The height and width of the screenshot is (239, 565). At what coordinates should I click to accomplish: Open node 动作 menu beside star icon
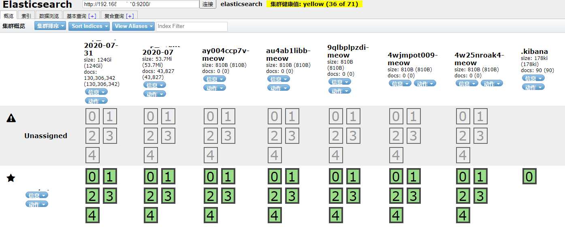point(37,204)
